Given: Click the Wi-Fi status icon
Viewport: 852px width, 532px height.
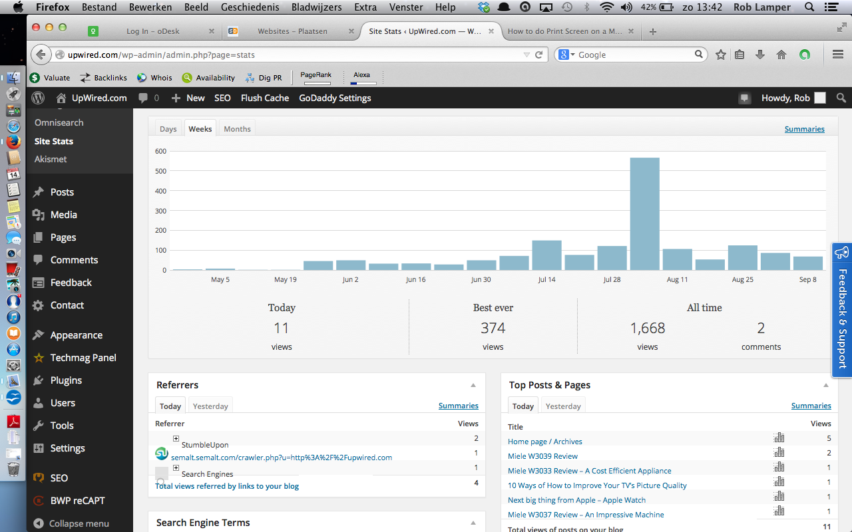Looking at the screenshot, I should (606, 7).
